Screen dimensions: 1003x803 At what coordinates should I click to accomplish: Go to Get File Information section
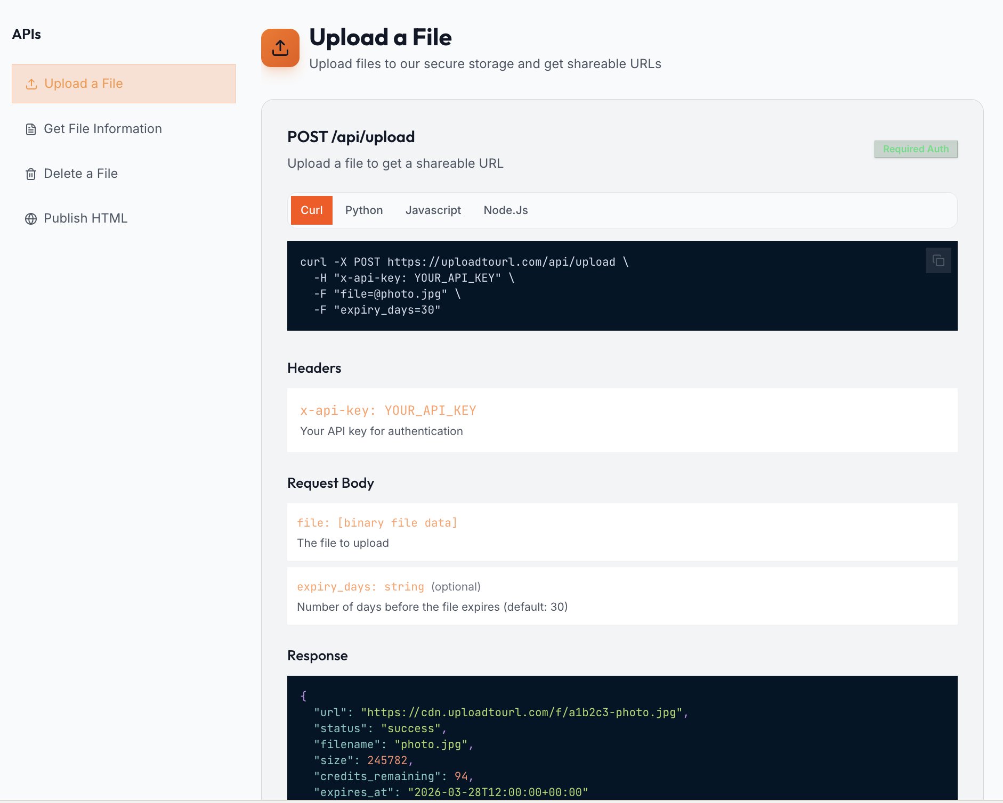point(124,129)
